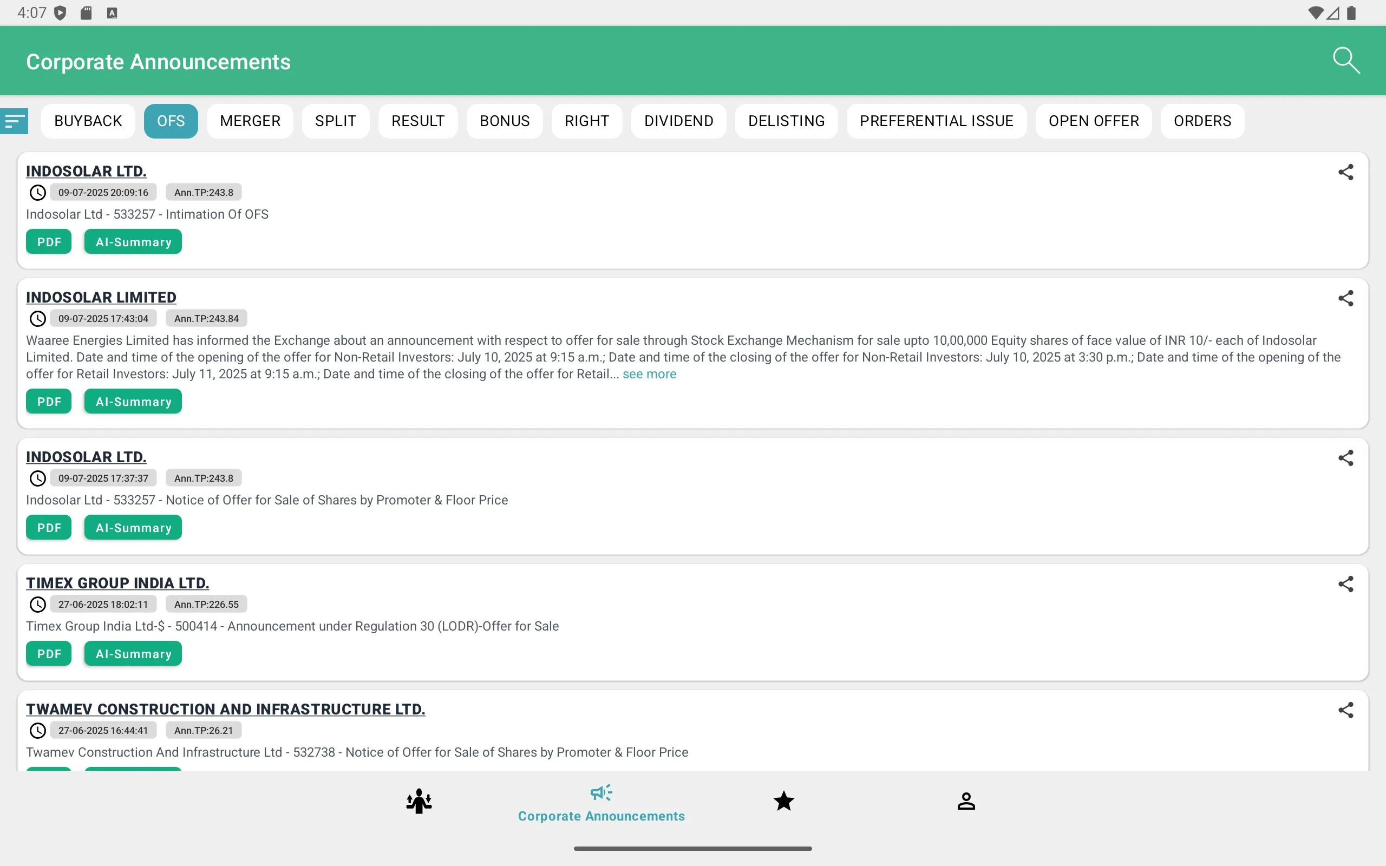Switch to the BONUS filter
1386x866 pixels.
(x=505, y=121)
